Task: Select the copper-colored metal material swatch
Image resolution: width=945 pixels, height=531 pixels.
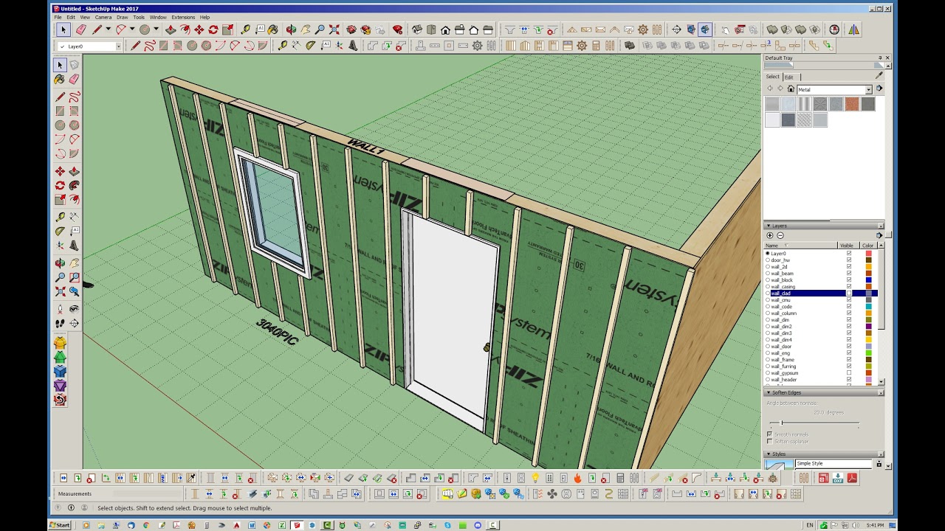Action: 852,105
